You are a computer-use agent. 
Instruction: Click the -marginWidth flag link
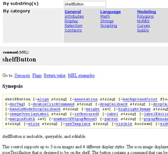point(22,119)
